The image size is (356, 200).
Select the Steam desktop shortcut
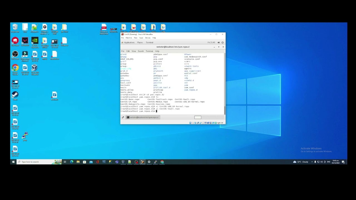point(15,96)
